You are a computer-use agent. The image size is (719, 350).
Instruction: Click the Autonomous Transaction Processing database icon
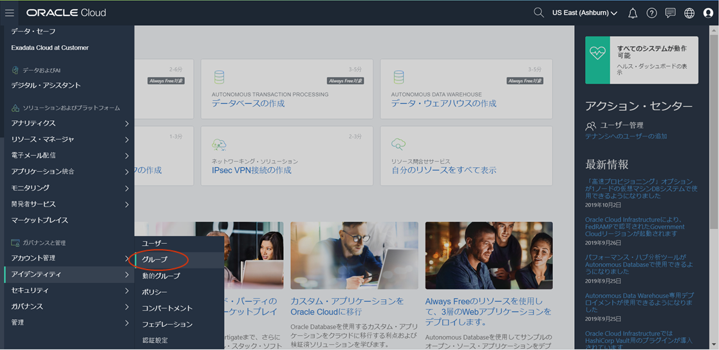coord(219,77)
